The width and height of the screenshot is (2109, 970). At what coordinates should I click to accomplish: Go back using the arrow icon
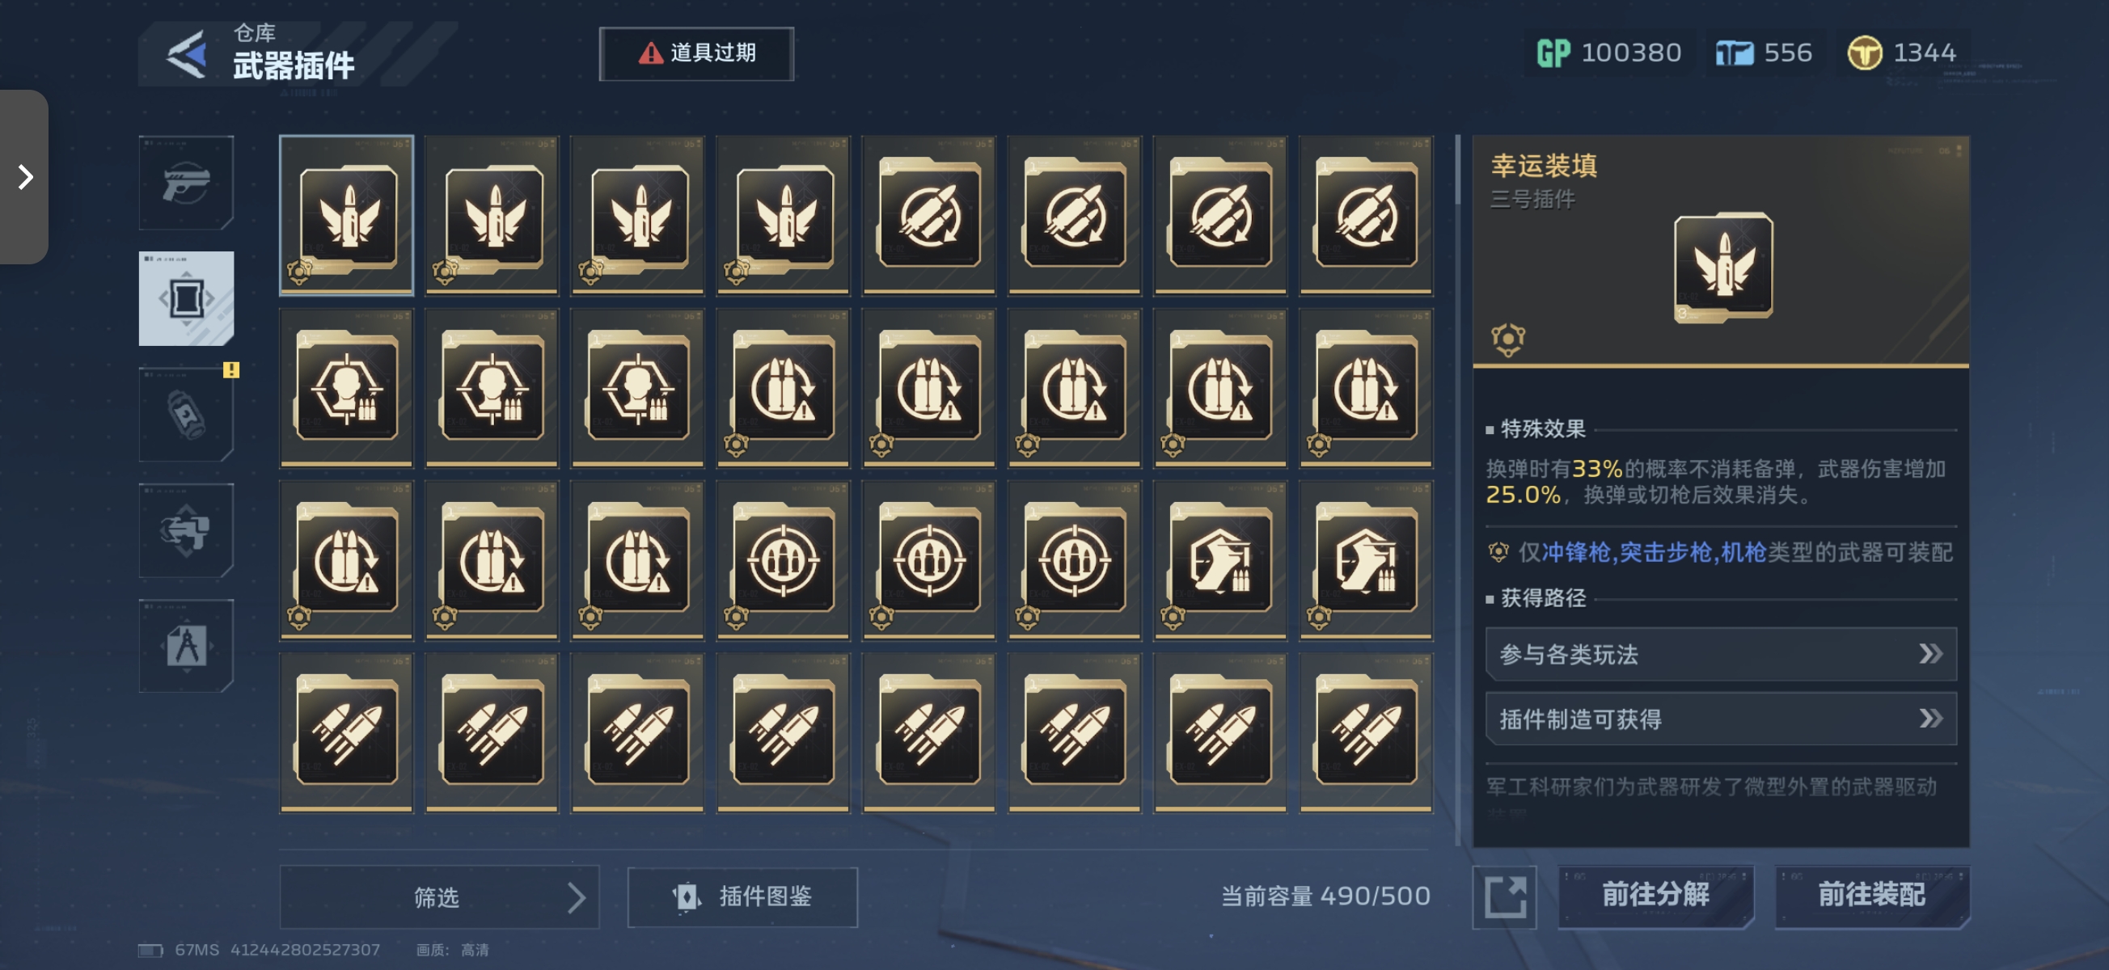187,54
